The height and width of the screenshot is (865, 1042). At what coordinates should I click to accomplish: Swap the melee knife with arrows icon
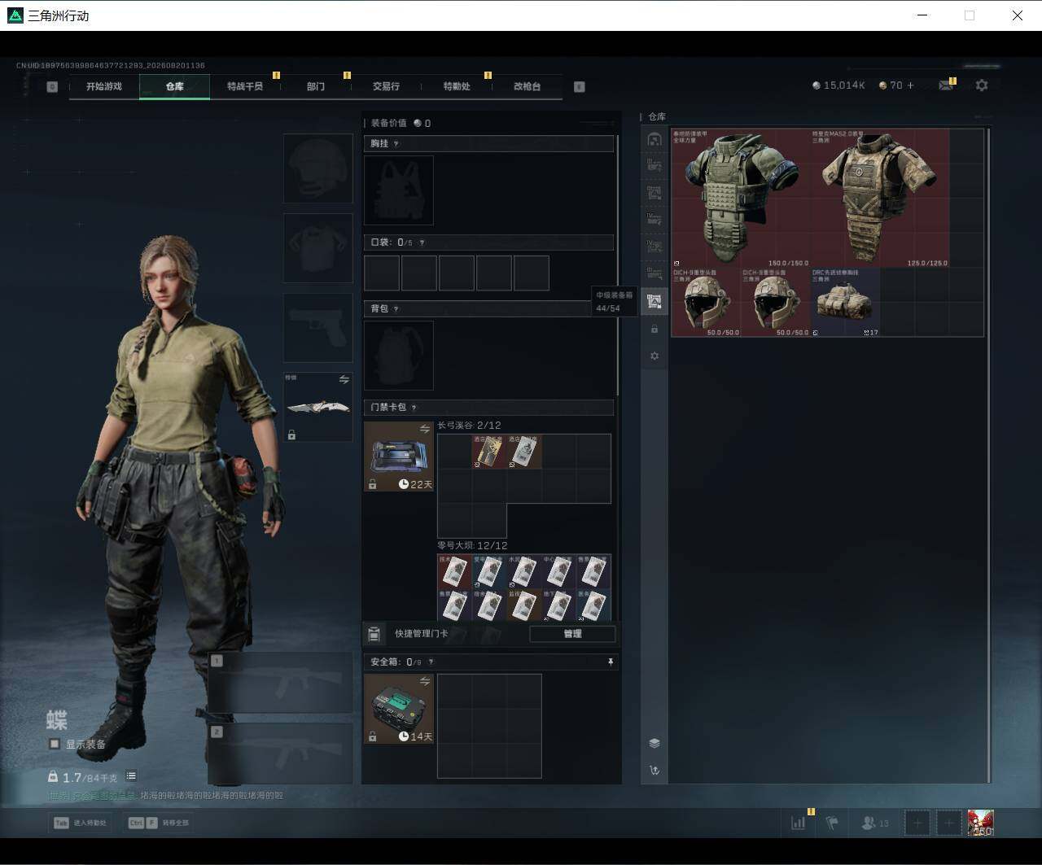[x=344, y=380]
